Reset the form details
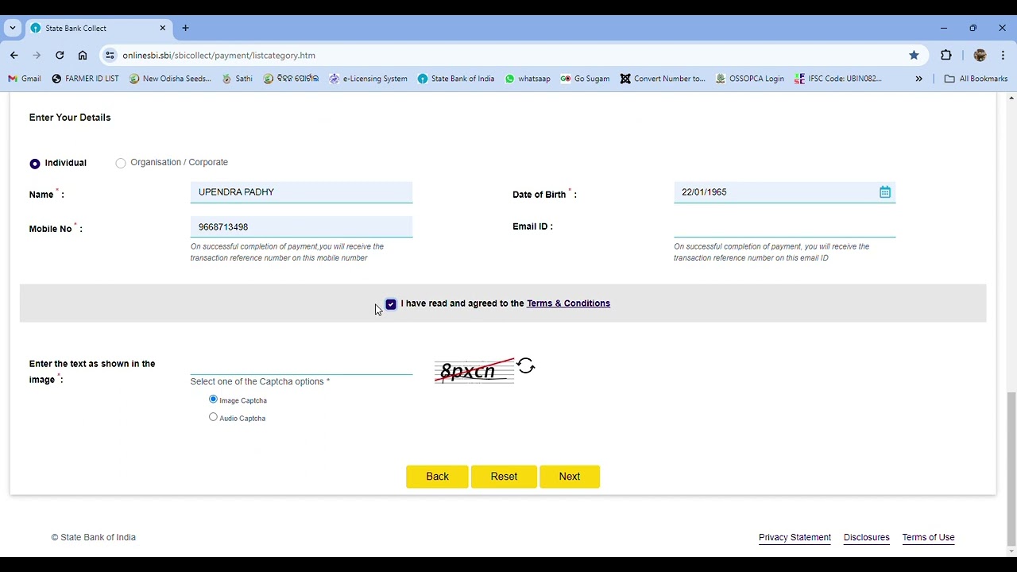 (504, 477)
